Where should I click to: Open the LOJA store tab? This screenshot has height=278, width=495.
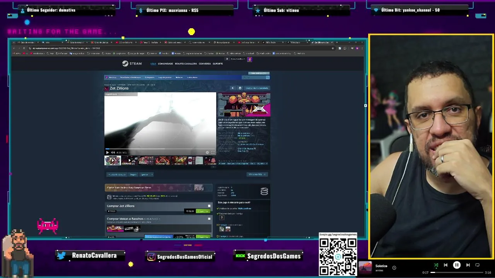[x=153, y=64]
